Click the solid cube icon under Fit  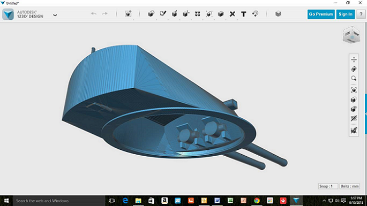click(x=354, y=100)
